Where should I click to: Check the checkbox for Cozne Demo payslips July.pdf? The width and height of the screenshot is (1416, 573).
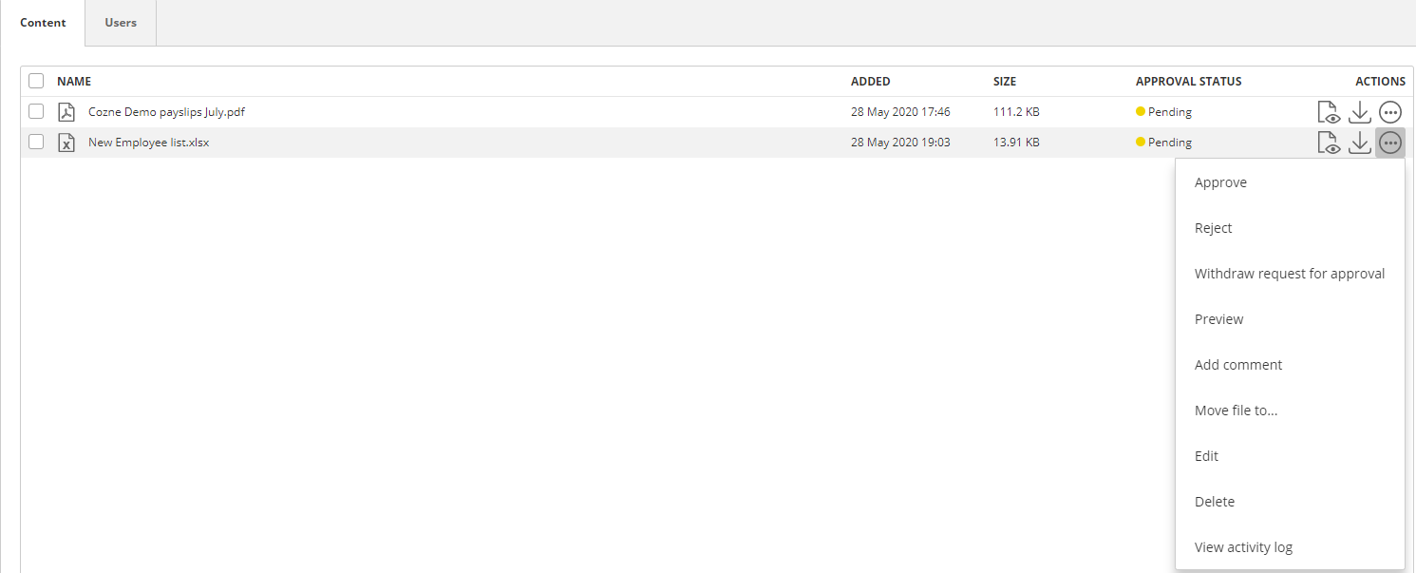point(35,111)
